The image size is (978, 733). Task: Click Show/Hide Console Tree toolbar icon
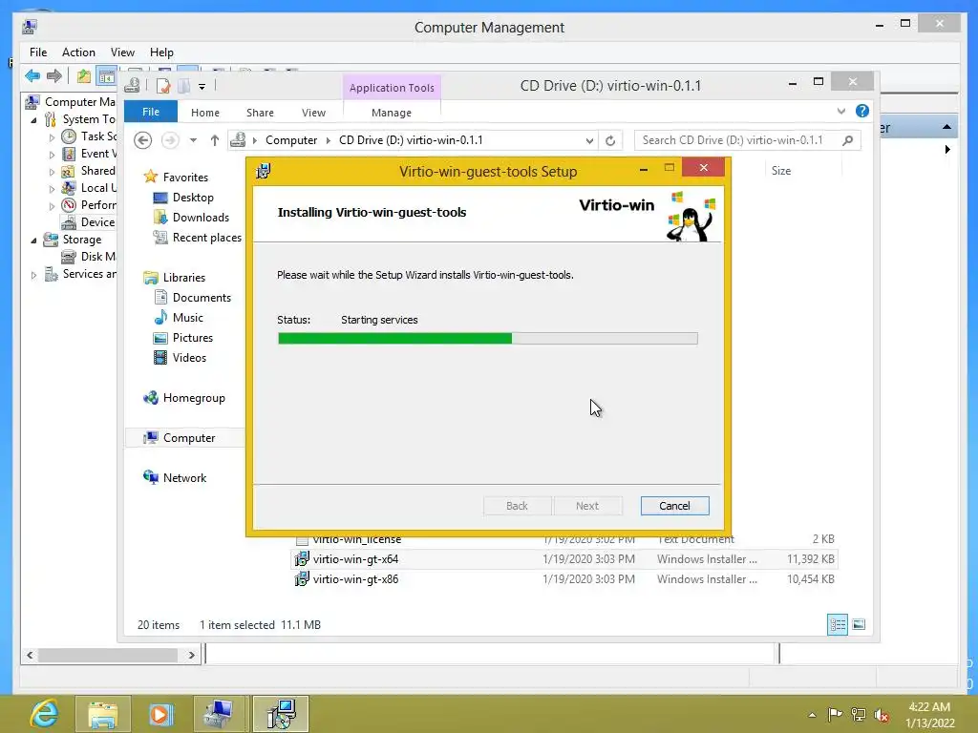coord(107,76)
